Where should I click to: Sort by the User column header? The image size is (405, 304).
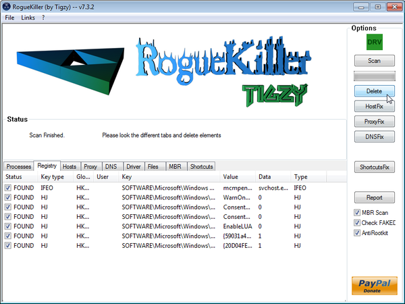tap(106, 177)
